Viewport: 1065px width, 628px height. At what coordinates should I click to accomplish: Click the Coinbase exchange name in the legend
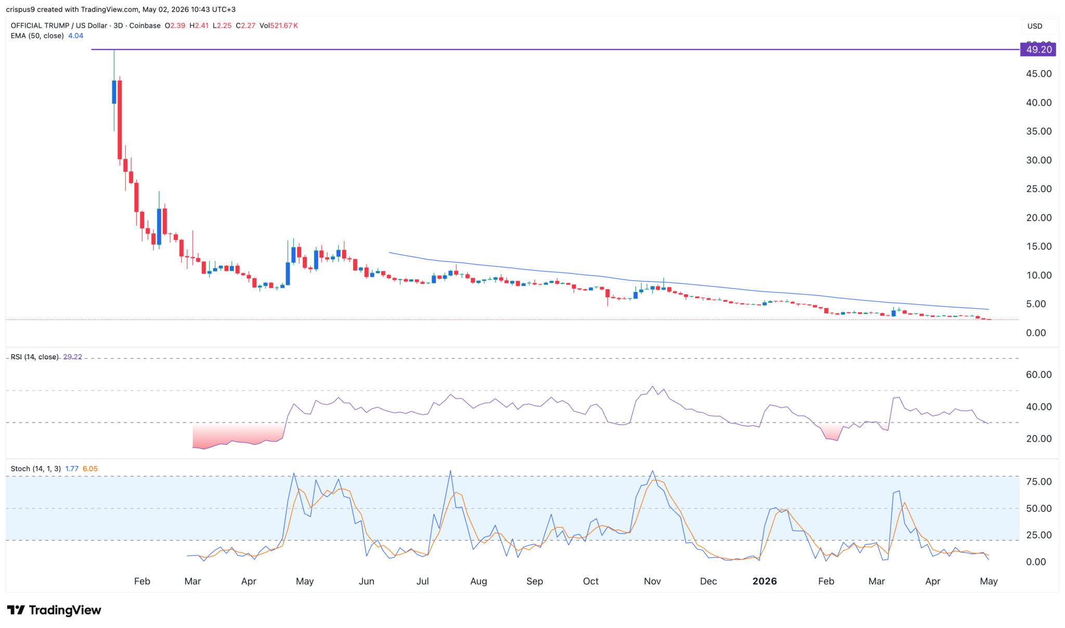[145, 25]
